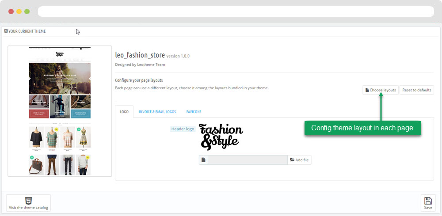Click the green Config theme layout callout

point(362,128)
